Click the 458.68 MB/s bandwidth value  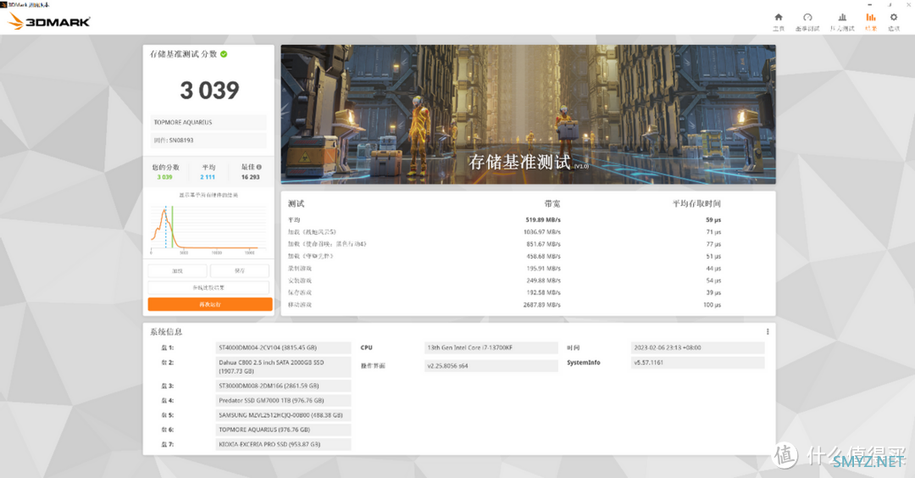click(x=543, y=256)
